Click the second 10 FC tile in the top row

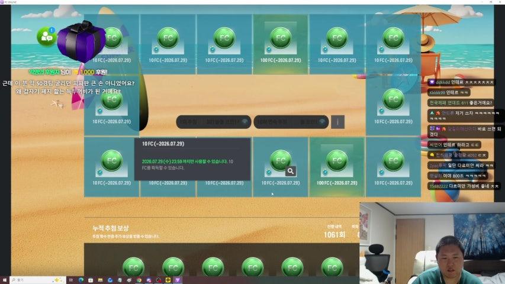(x=168, y=44)
